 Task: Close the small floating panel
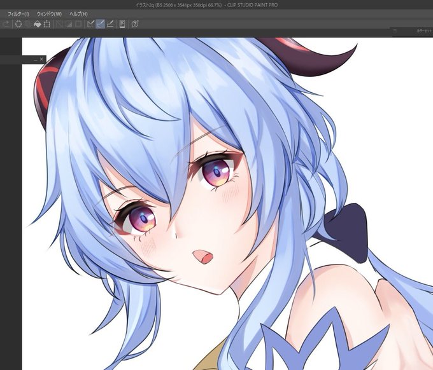click(x=41, y=59)
